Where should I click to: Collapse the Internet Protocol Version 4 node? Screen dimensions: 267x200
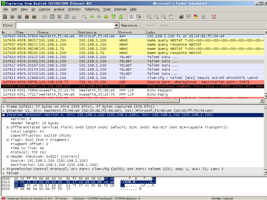click(3, 115)
